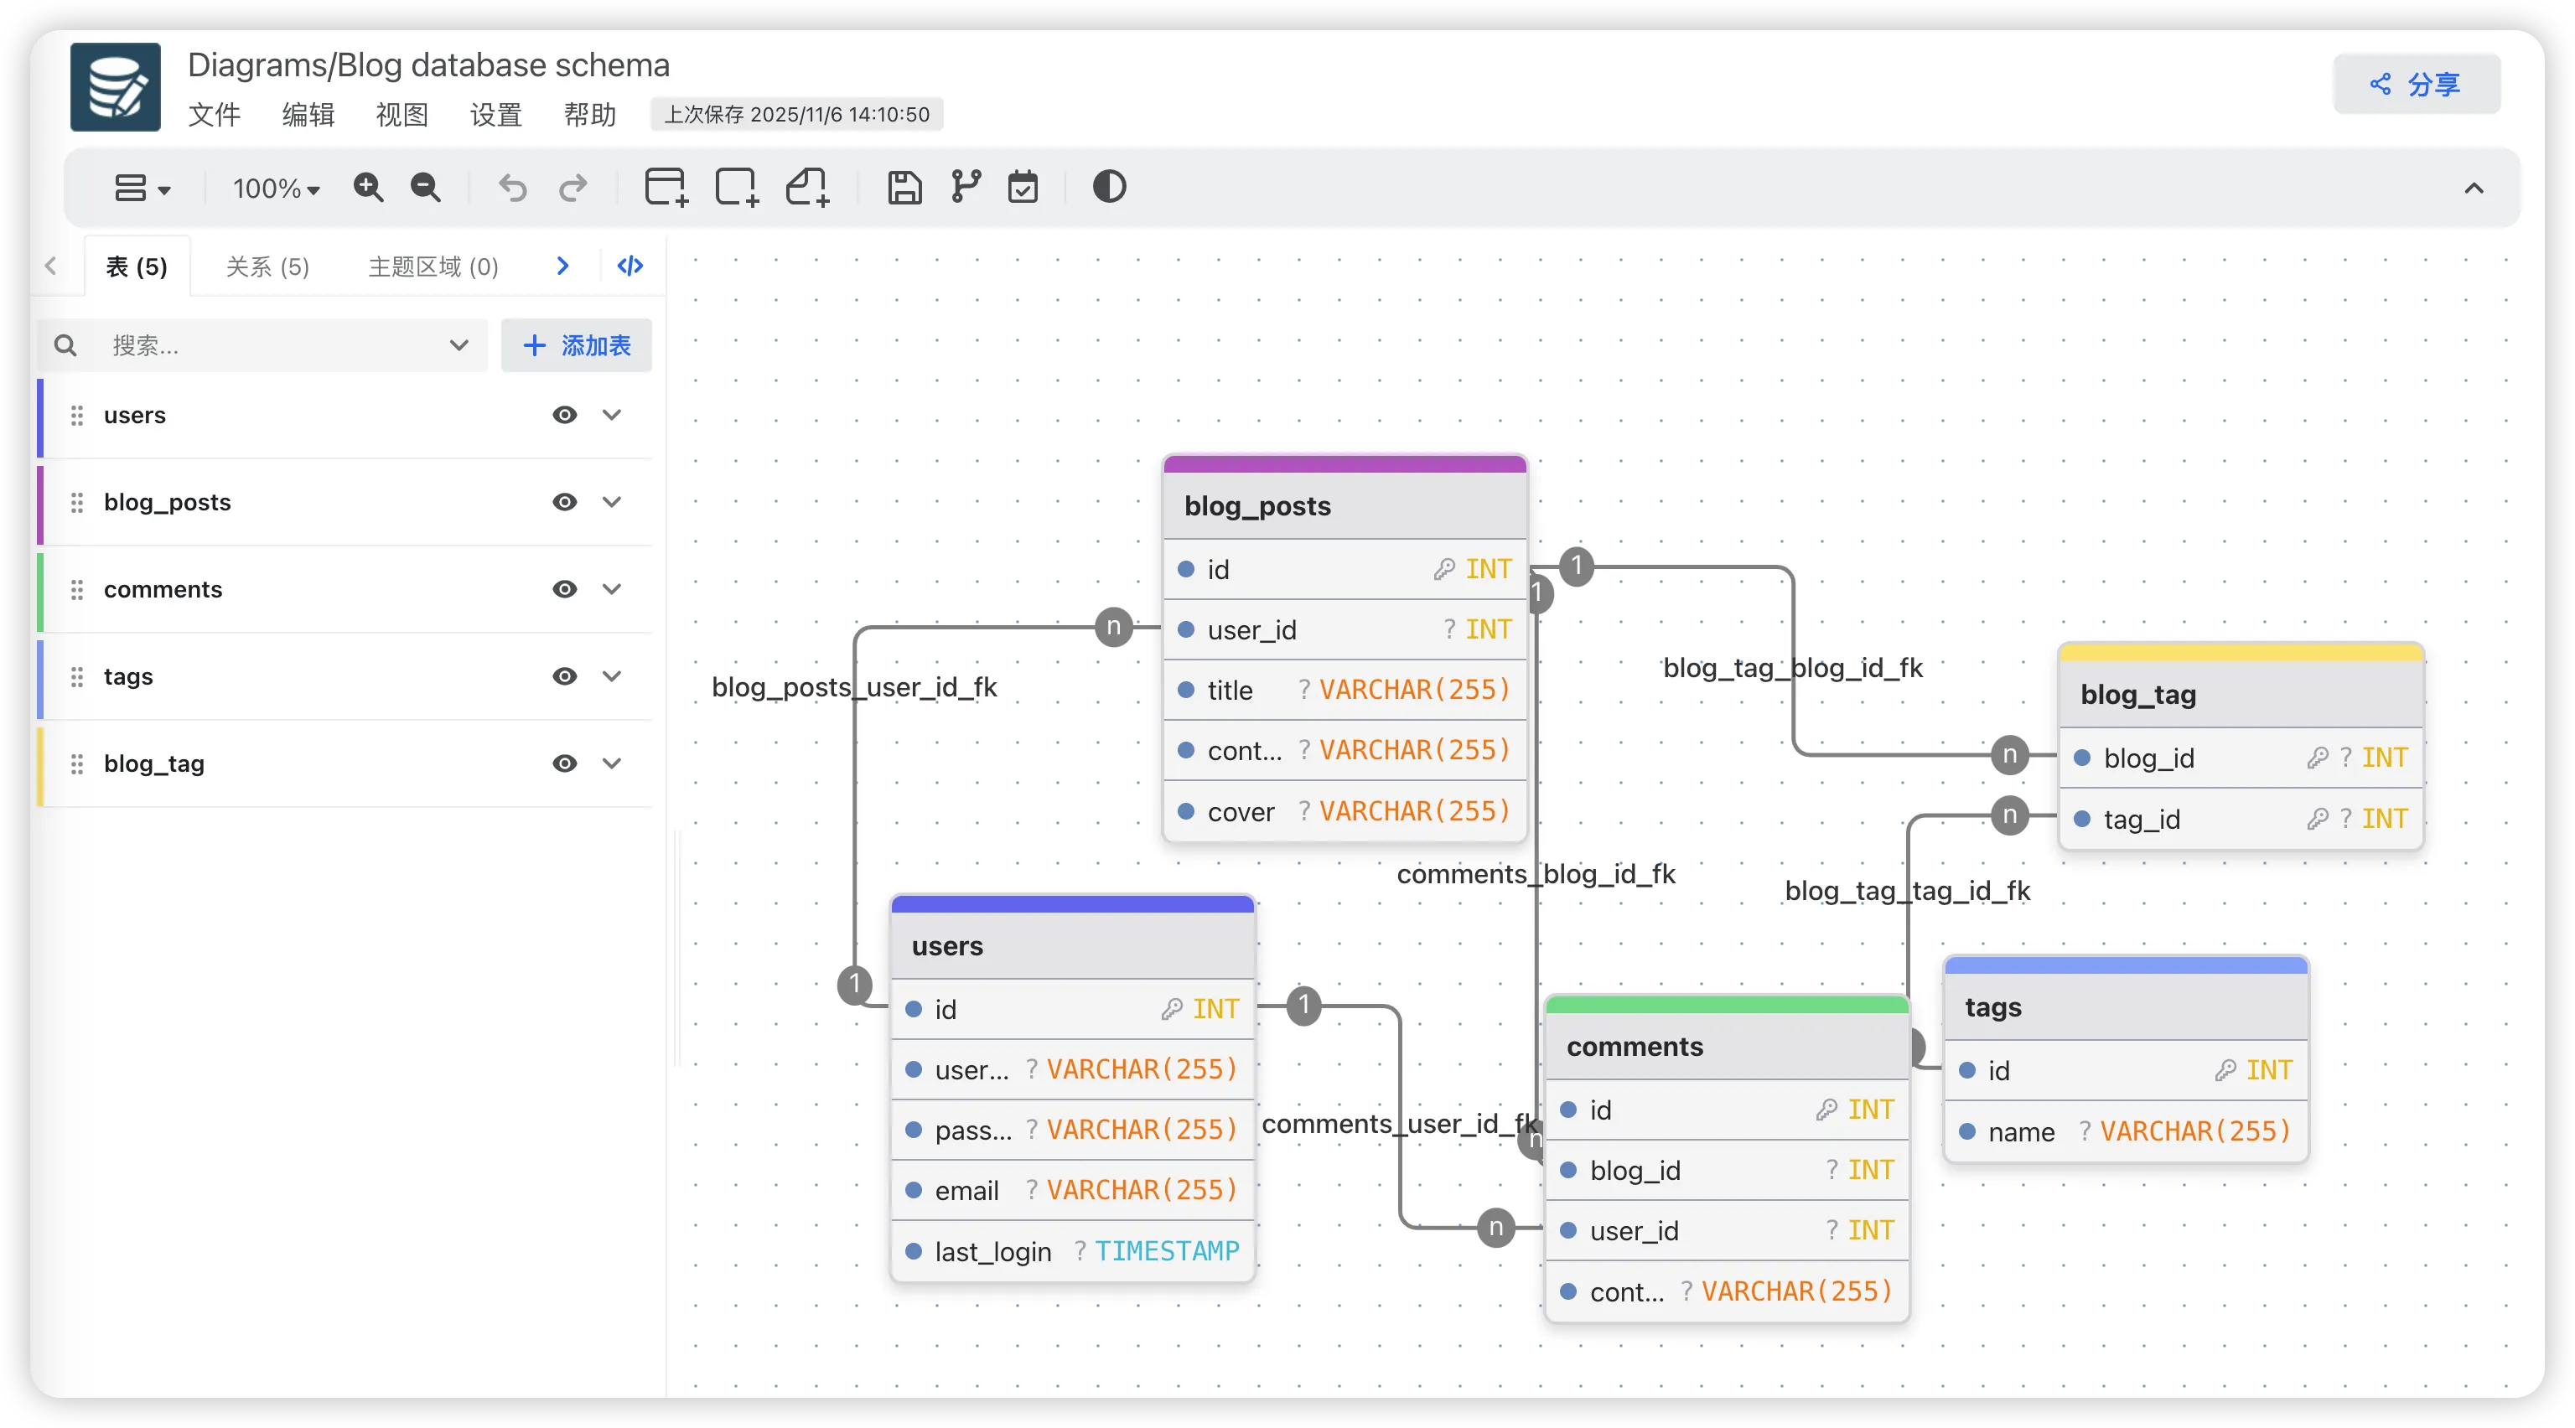
Task: Open the 文件 menu
Action: [x=214, y=115]
